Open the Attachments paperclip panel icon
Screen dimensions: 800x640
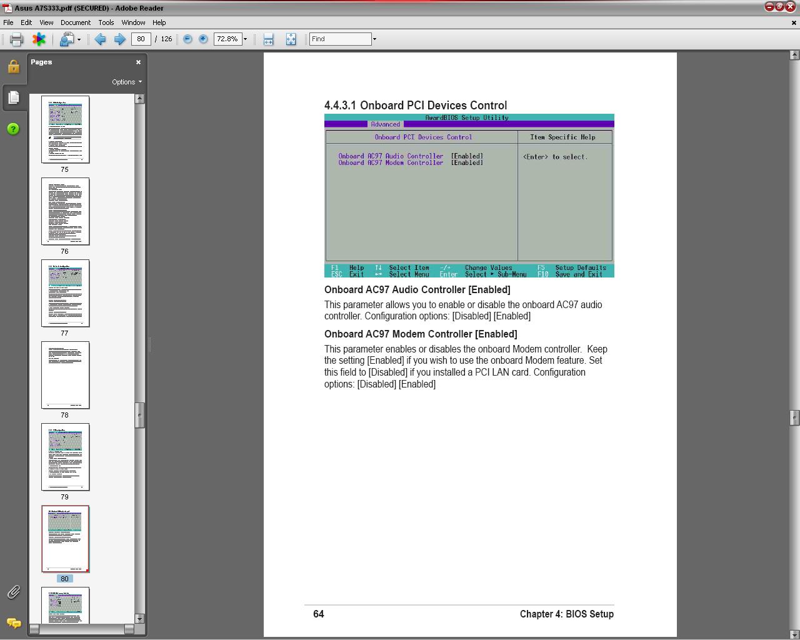13,592
